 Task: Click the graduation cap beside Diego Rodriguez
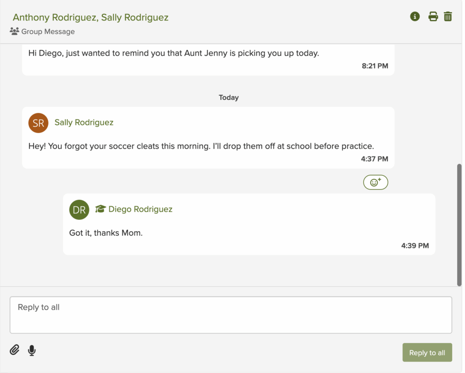[100, 209]
